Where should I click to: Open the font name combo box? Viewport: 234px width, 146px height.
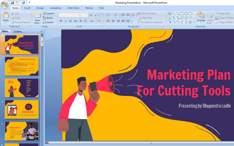click(x=69, y=15)
